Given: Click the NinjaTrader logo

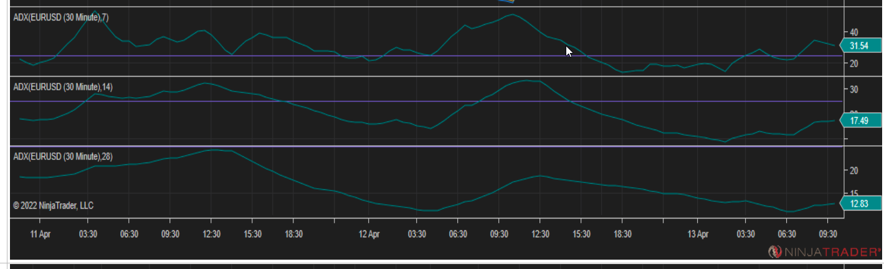Looking at the screenshot, I should pos(824,252).
